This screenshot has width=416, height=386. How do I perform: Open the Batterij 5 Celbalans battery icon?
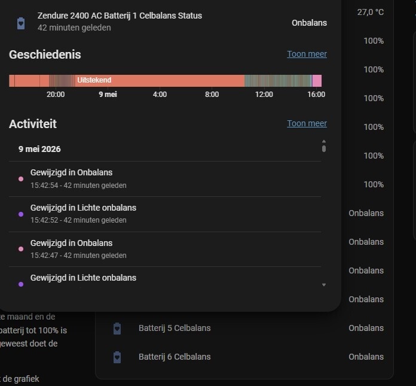point(117,329)
